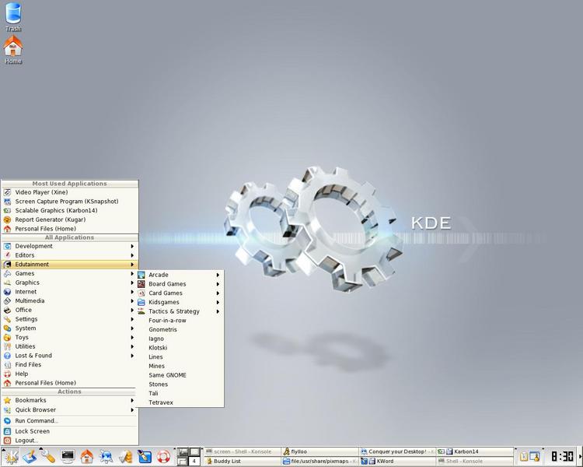Image resolution: width=583 pixels, height=467 pixels.
Task: Click the desktop access icon beside the K menu
Action: pyautogui.click(x=30, y=457)
